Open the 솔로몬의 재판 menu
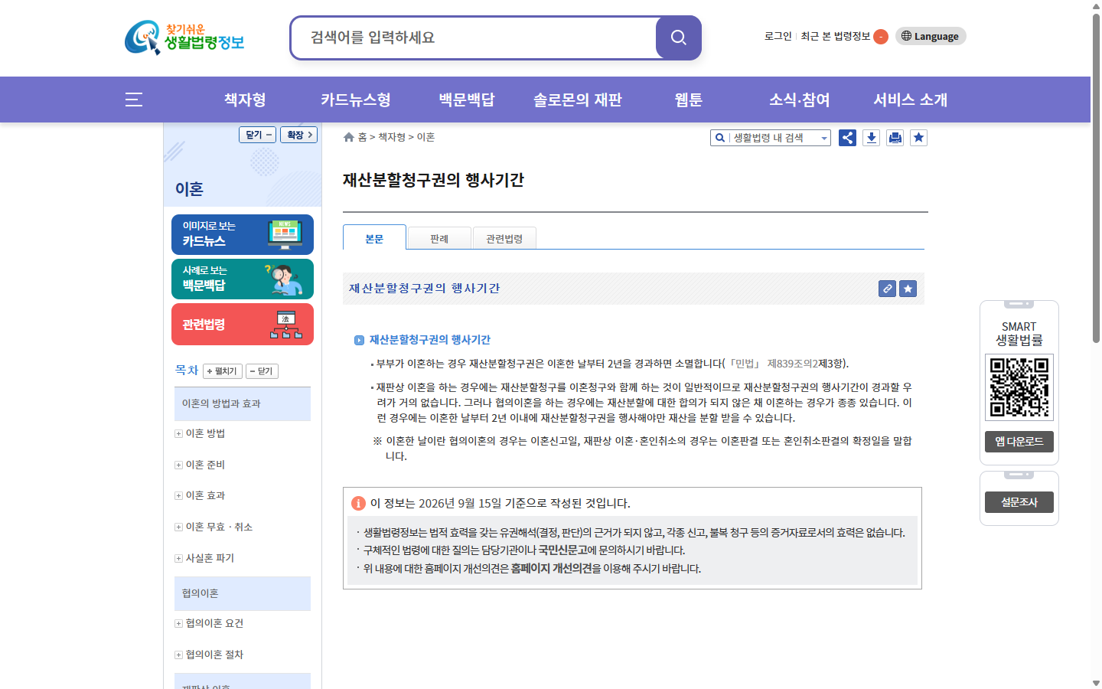 [x=578, y=100]
